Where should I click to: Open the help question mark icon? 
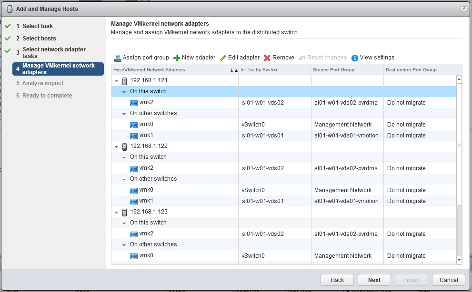(x=463, y=9)
